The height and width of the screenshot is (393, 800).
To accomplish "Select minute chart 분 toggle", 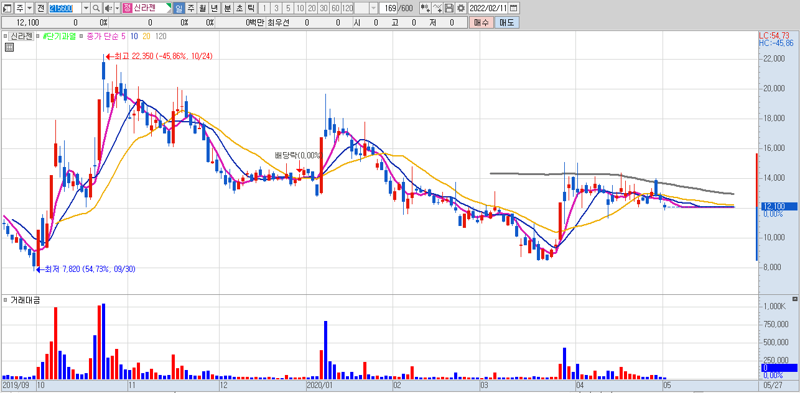I will [x=228, y=8].
